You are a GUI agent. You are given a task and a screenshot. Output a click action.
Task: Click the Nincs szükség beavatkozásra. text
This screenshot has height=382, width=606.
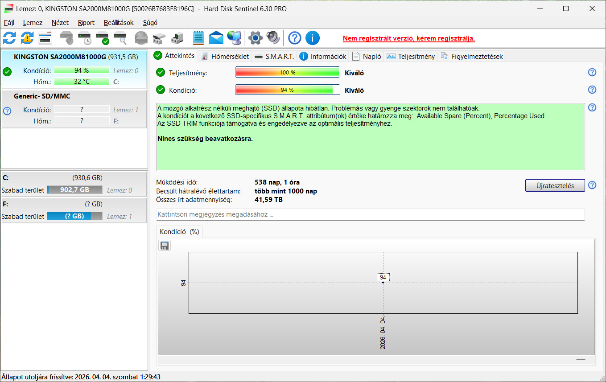(205, 139)
